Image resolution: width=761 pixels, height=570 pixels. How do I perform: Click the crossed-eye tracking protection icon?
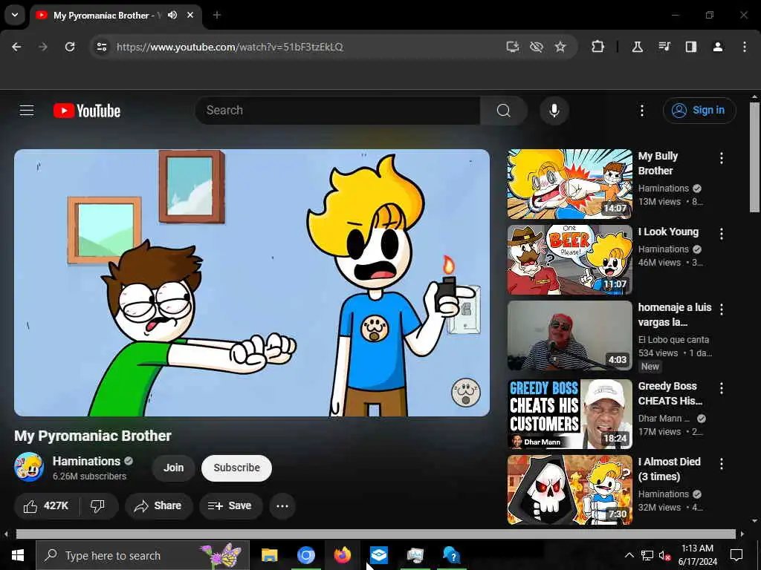[x=537, y=47]
